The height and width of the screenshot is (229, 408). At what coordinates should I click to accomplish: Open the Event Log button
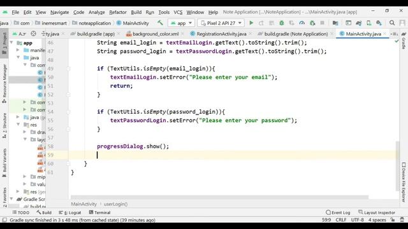coord(338,212)
